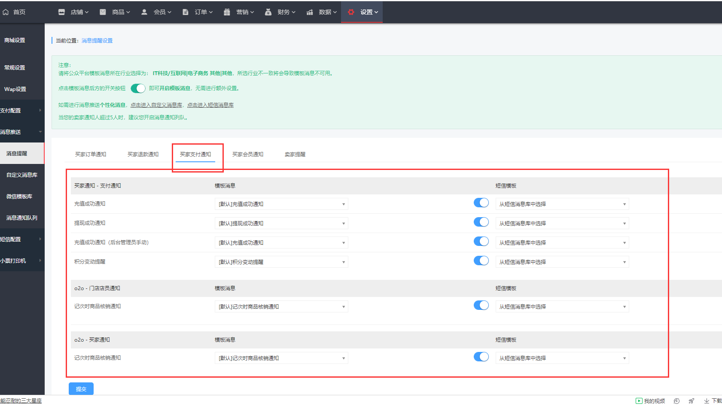Open SMS template dropdown for 积分变动提醒
The image size is (722, 406).
562,262
